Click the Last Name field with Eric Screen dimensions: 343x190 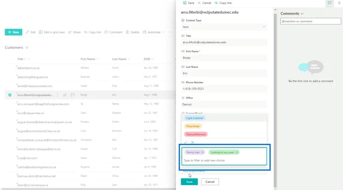[x=224, y=73]
